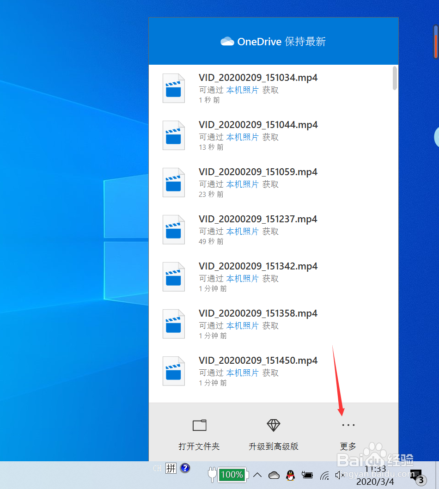This screenshot has width=439, height=489.
Task: Click the '1 秒 前' timestamp text
Action: click(x=209, y=100)
